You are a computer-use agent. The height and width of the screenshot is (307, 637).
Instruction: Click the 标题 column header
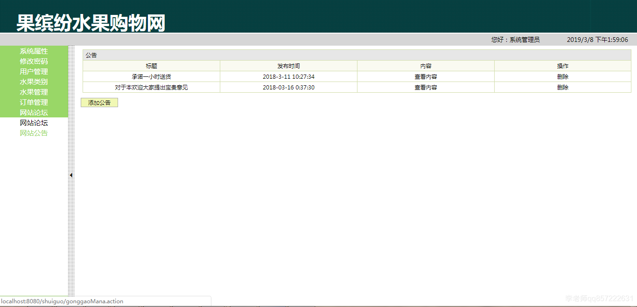click(151, 66)
